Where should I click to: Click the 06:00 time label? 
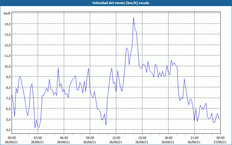64,138
